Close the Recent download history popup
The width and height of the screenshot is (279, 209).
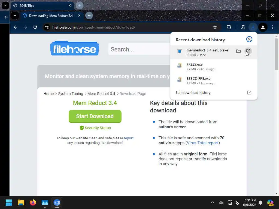(x=249, y=39)
